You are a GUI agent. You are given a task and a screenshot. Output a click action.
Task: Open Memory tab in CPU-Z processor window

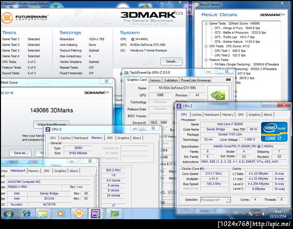click(x=228, y=115)
